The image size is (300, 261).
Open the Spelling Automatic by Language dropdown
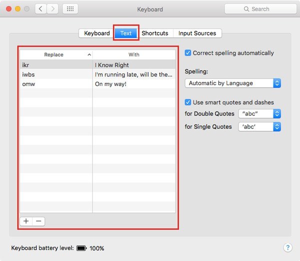pyautogui.click(x=233, y=83)
